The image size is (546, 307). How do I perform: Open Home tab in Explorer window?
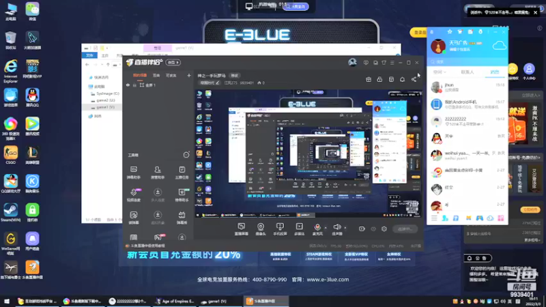click(x=105, y=55)
